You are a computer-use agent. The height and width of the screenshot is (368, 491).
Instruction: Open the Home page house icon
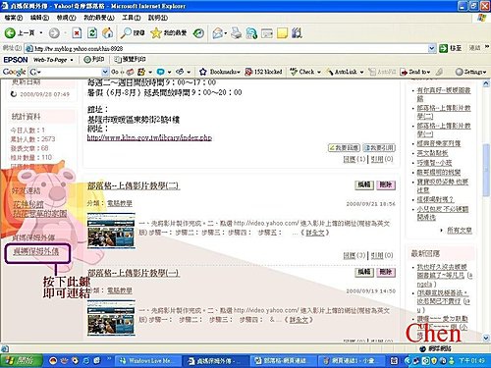pos(108,32)
